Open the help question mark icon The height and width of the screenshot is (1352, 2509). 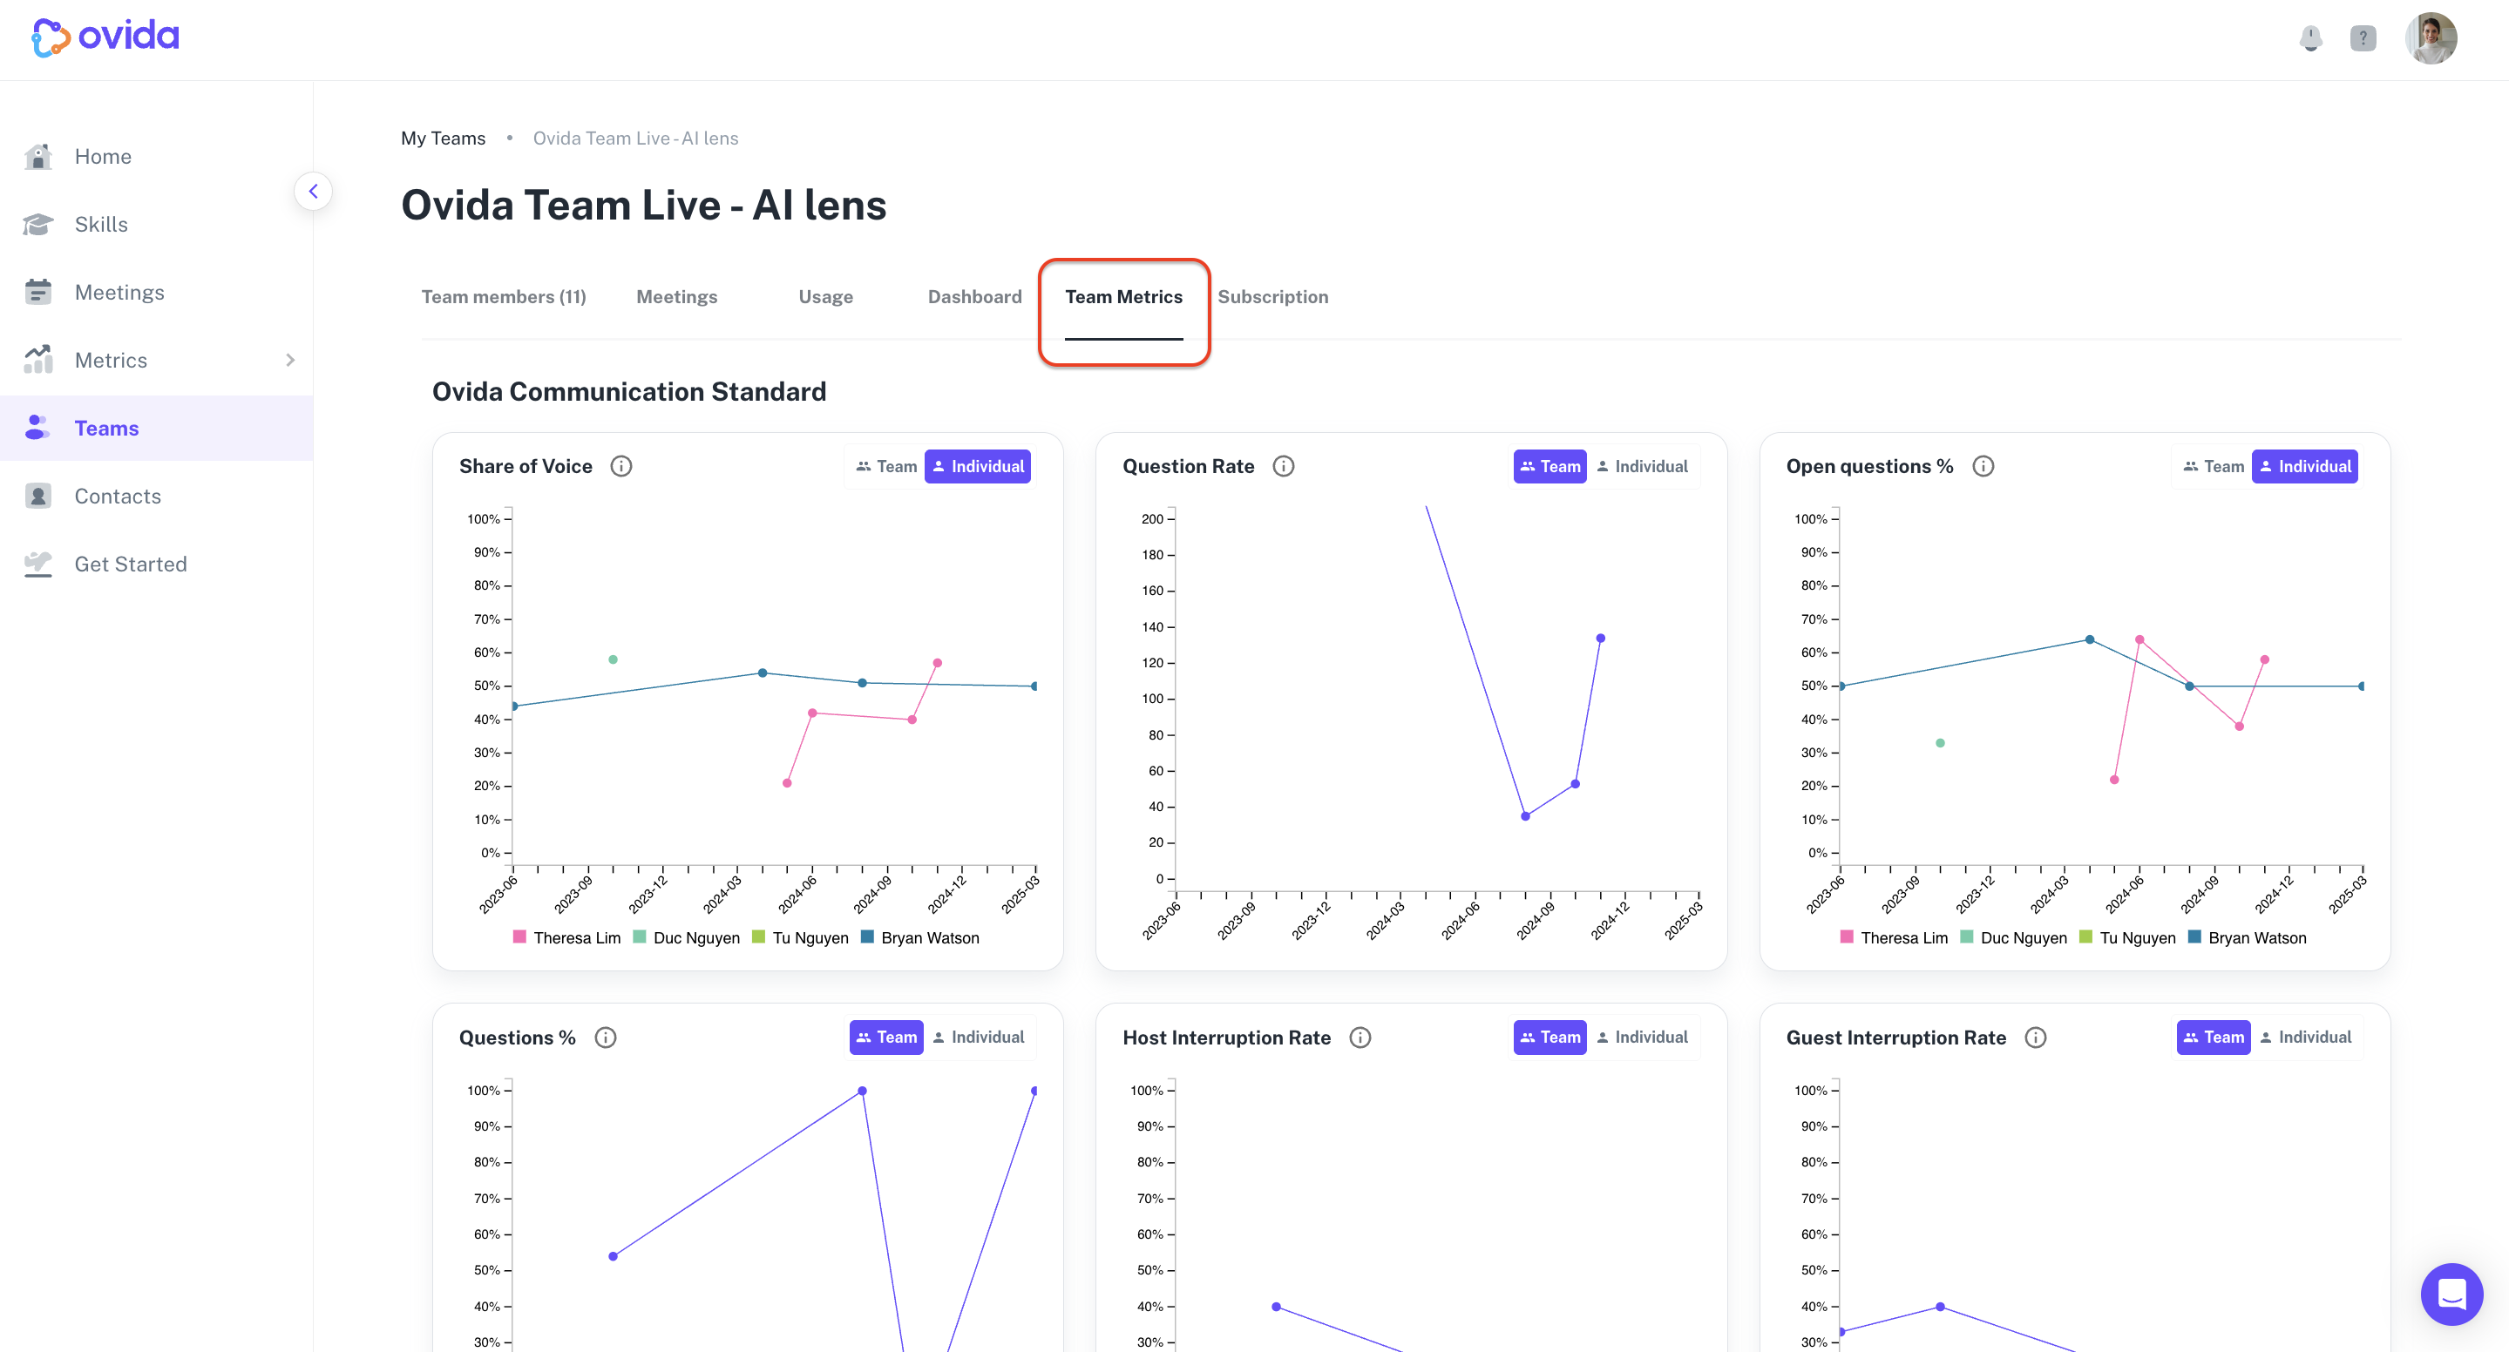(2363, 38)
